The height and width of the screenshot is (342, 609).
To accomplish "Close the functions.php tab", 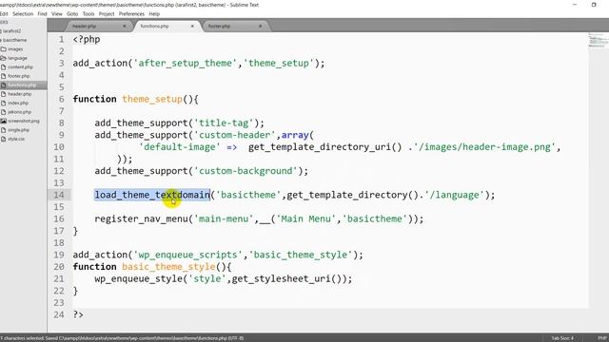I will point(192,26).
